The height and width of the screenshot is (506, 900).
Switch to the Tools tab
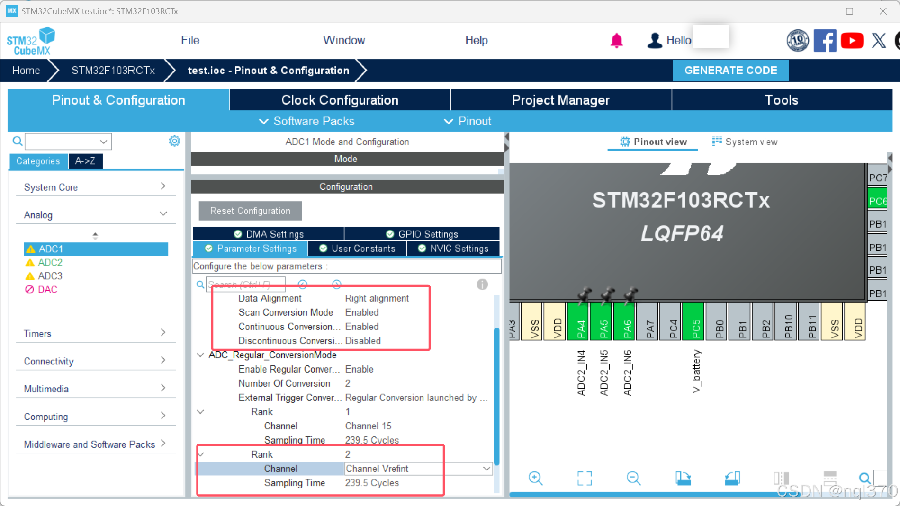[782, 100]
